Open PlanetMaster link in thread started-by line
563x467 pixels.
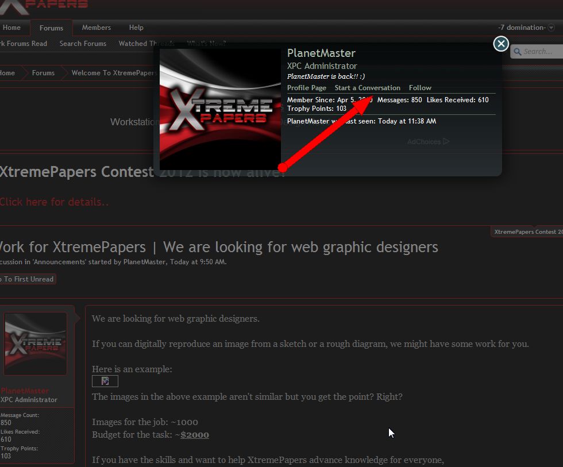144,262
